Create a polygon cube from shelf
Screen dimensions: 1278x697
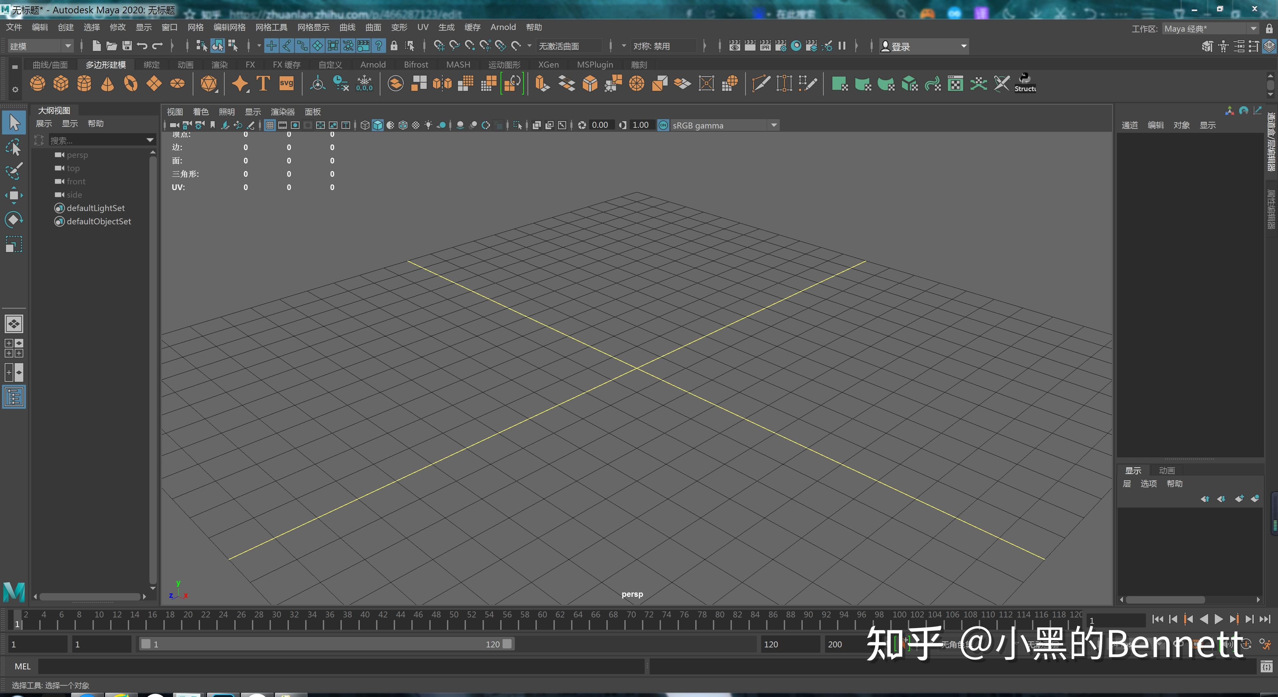coord(61,83)
